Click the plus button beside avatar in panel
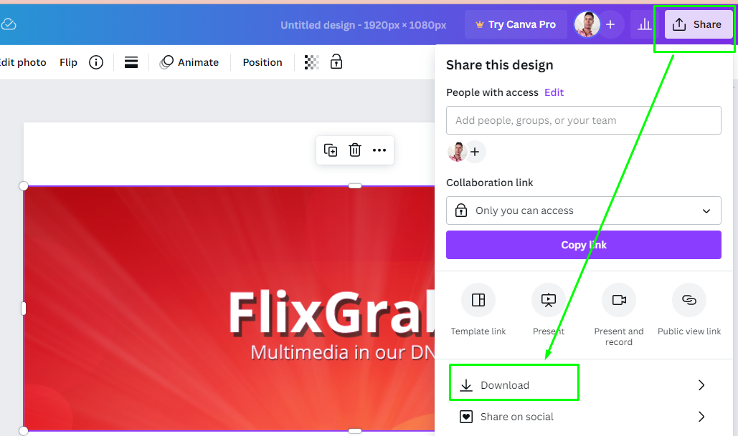The width and height of the screenshot is (738, 436). pos(475,152)
